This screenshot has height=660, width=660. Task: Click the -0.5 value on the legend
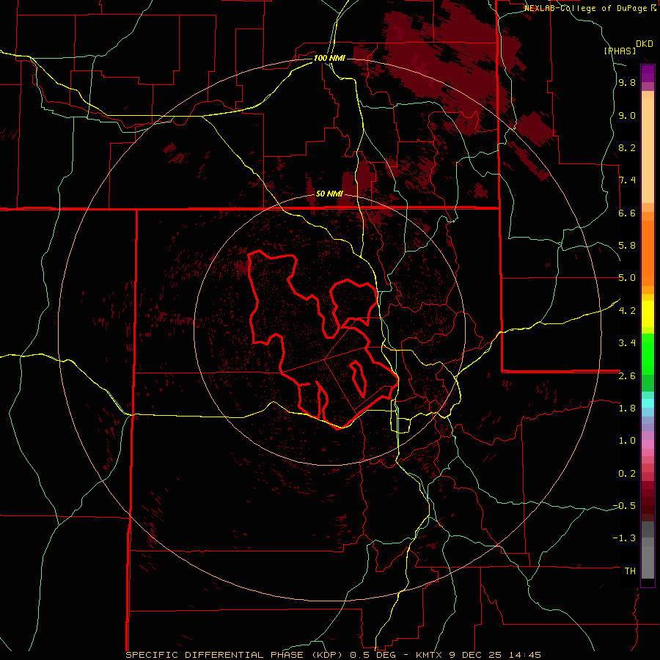624,505
